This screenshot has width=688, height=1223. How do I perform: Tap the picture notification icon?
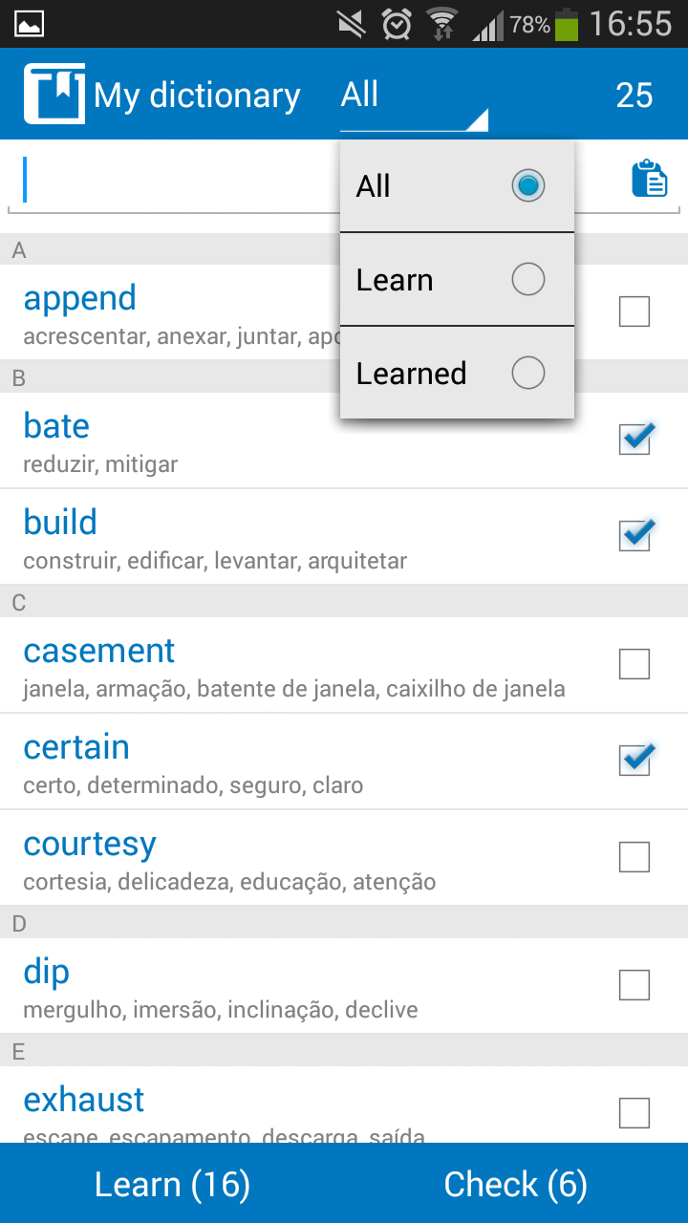[29, 24]
